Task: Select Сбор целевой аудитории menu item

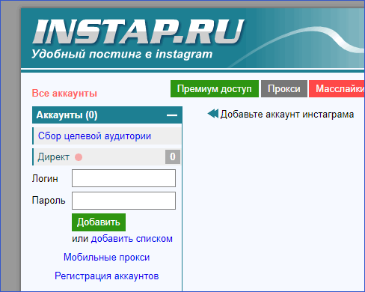Action: (107, 136)
